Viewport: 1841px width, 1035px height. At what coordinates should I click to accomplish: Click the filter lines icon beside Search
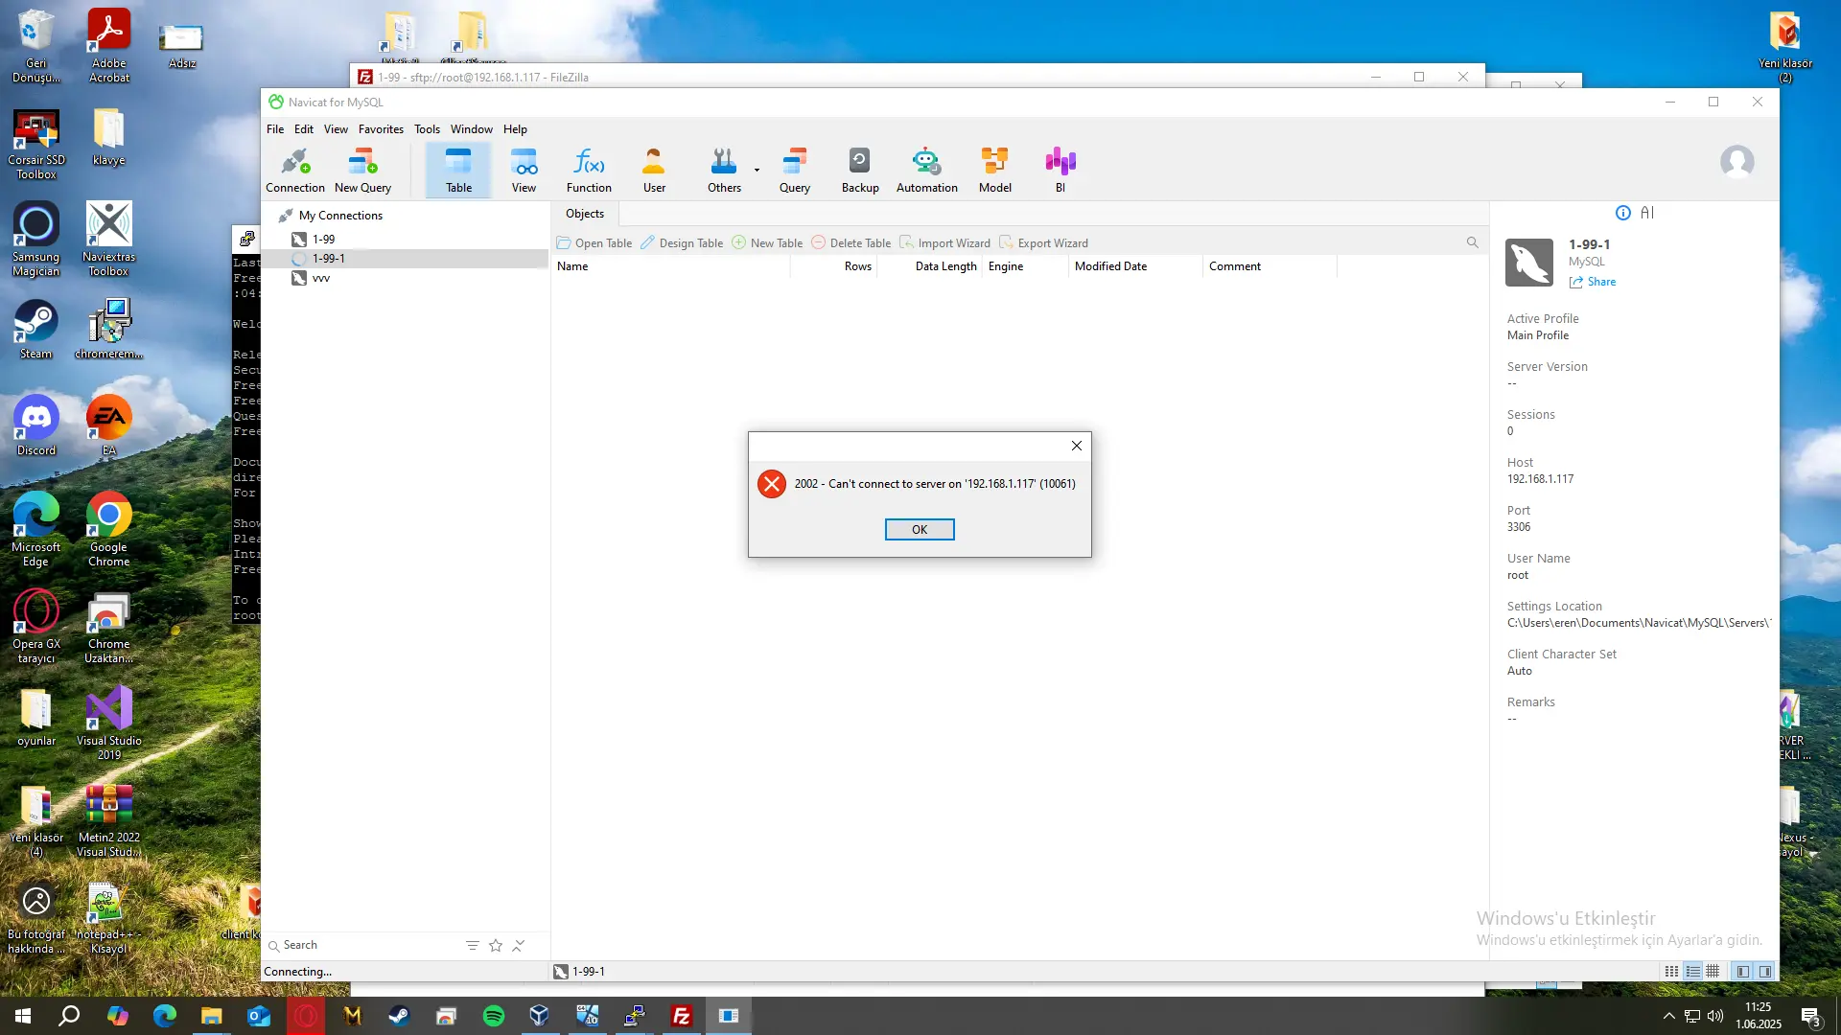tap(472, 946)
